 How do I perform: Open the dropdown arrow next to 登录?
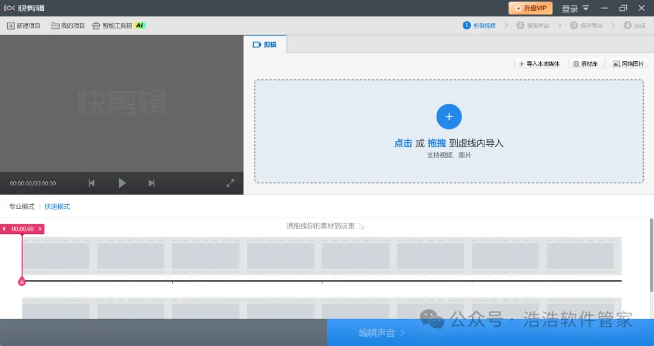pos(586,8)
